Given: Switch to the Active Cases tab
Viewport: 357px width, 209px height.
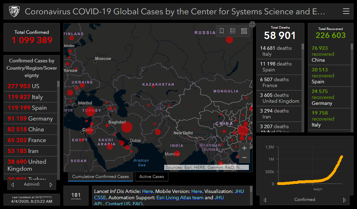Looking at the screenshot, I should pos(151,177).
